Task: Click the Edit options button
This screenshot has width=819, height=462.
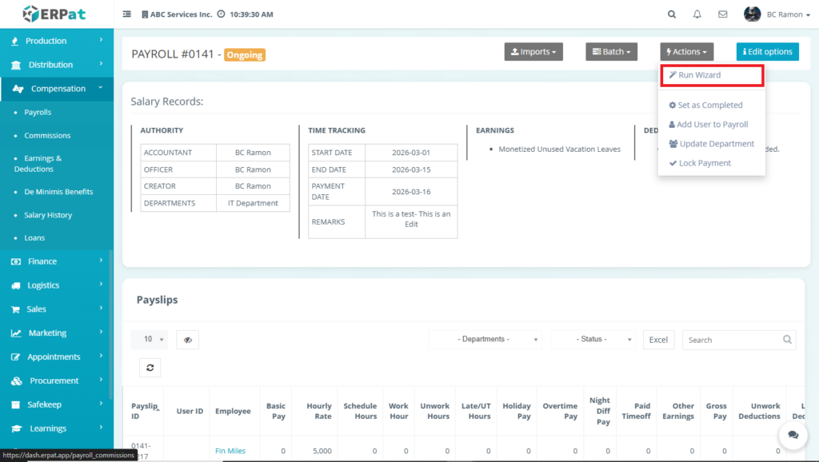Action: 767,52
